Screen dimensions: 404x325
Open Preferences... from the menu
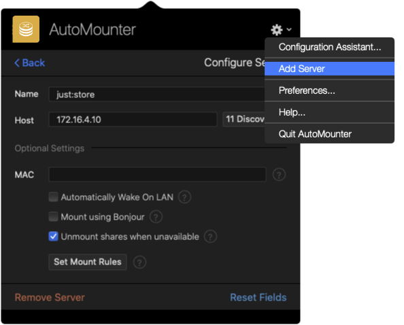coord(330,90)
